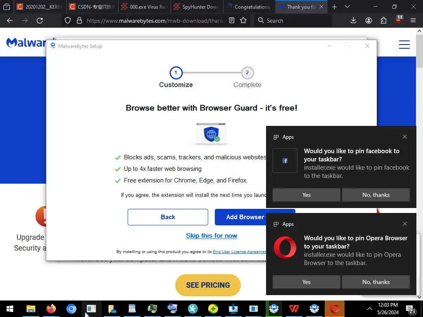Image resolution: width=423 pixels, height=317 pixels.
Task: Open the Windows Start menu
Action: pyautogui.click(x=10, y=309)
